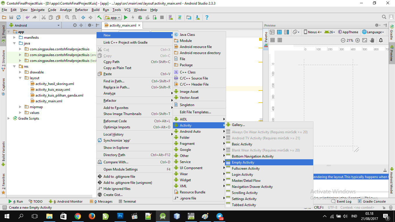The height and width of the screenshot is (222, 395).
Task: Open Google Chrome from the taskbar
Action: (x=78, y=216)
